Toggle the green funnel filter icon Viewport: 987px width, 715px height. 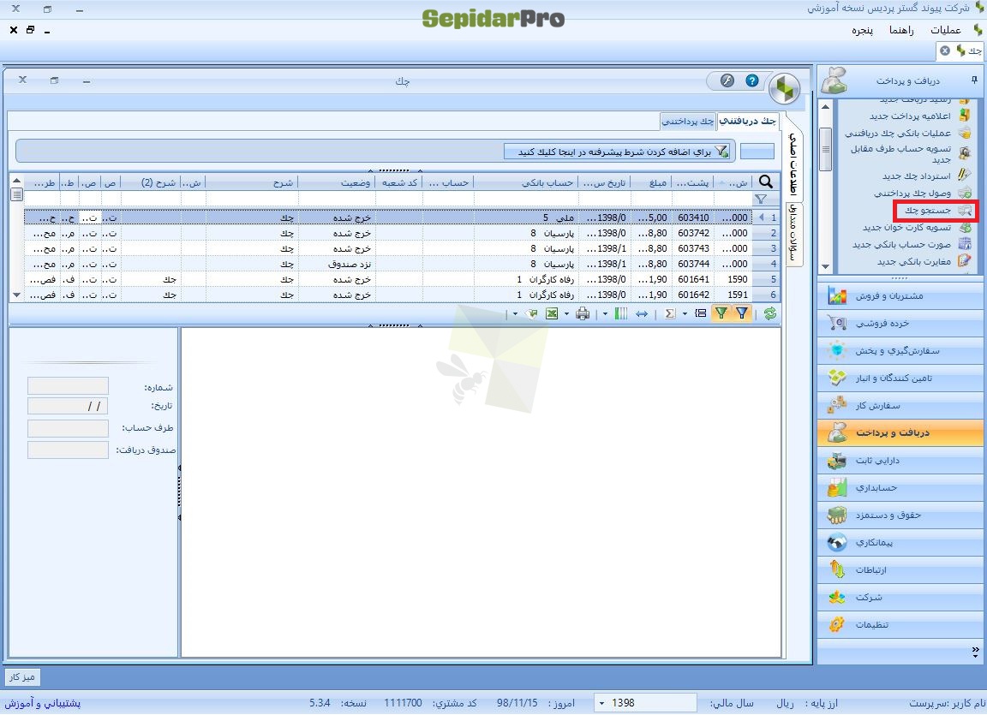[x=721, y=313]
